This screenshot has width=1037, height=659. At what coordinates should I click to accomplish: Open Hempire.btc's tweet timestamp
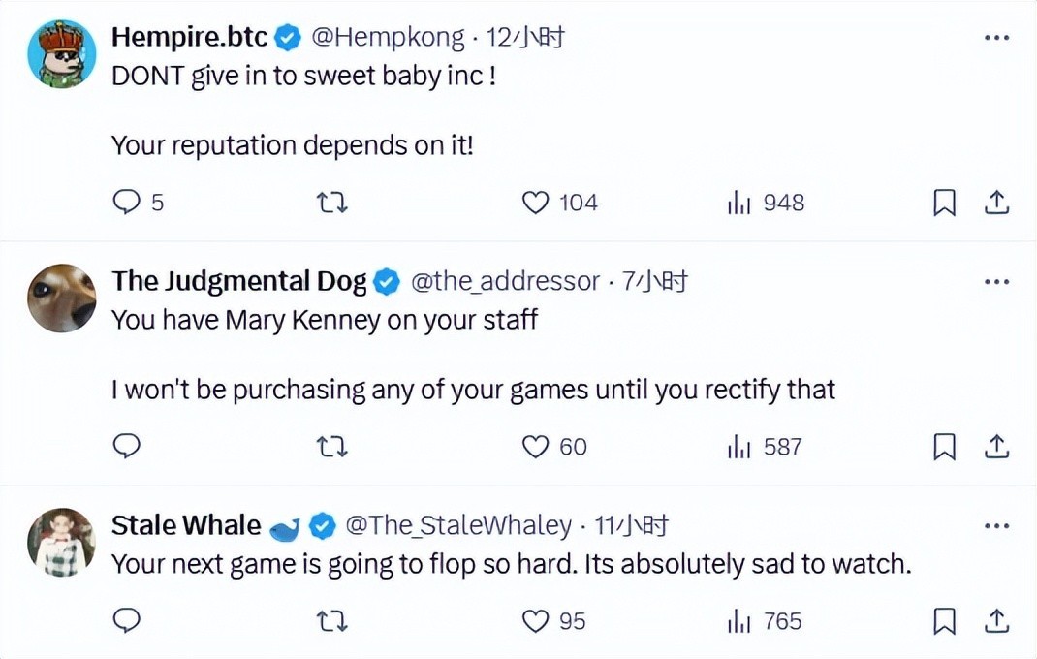[x=524, y=38]
